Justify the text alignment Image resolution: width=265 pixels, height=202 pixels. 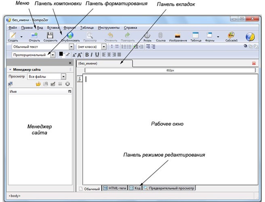coord(119,55)
